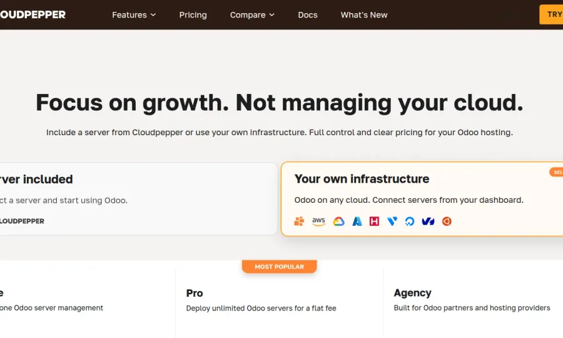This screenshot has width=563, height=338.
Task: Go to the Pricing page
Action: coord(193,15)
